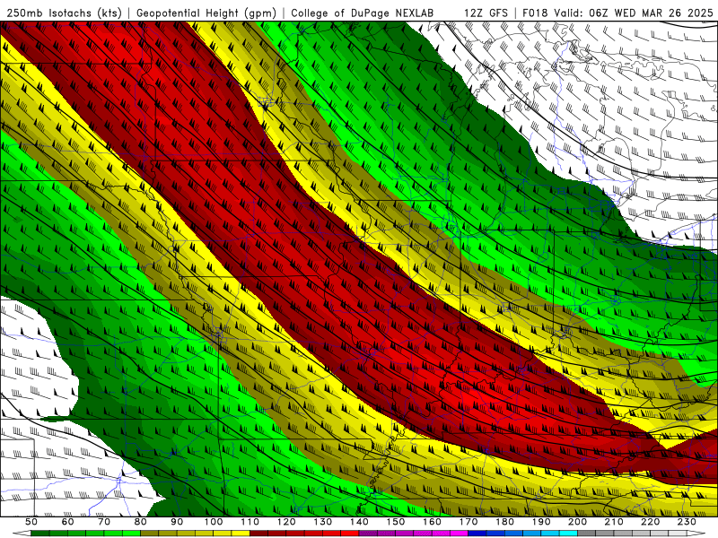This screenshot has width=718, height=538.
Task: Click the 'Geopotential Height (gpm)' label
Action: [206, 13]
